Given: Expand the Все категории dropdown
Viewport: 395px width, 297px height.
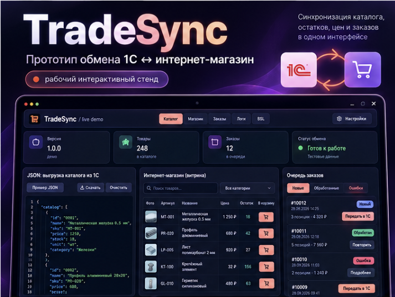Looking at the screenshot, I should (x=248, y=188).
